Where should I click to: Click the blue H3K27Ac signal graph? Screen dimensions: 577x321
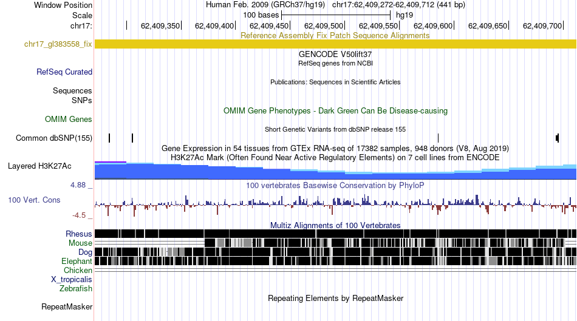click(335, 171)
